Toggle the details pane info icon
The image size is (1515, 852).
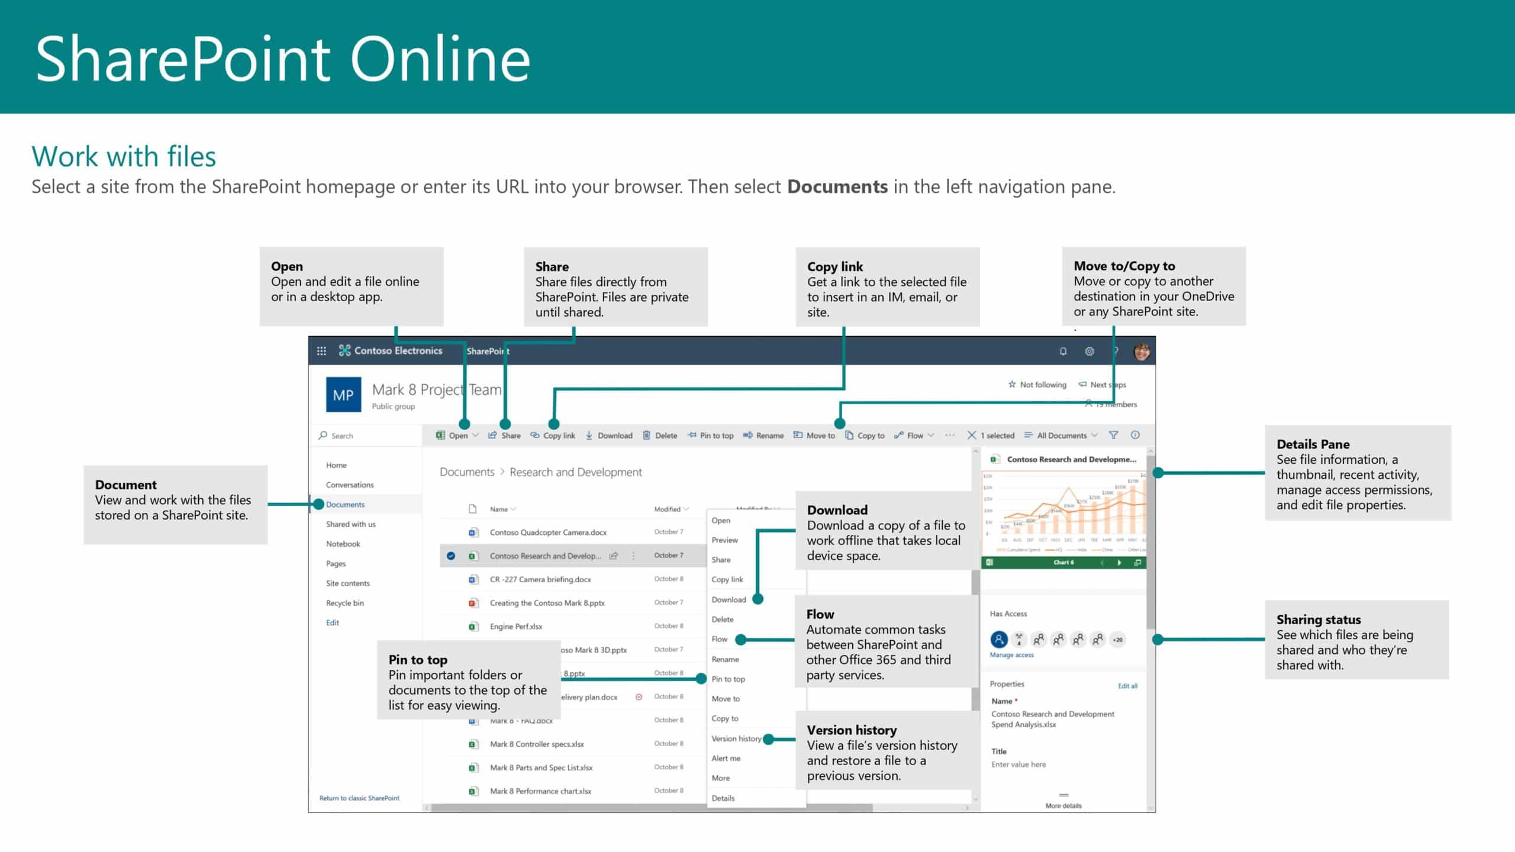coord(1135,435)
